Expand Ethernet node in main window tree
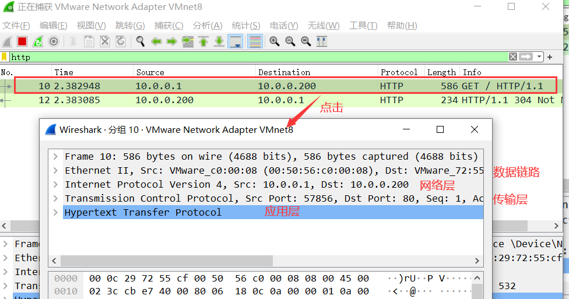Screen dimensions: 569x299 (x=5, y=258)
